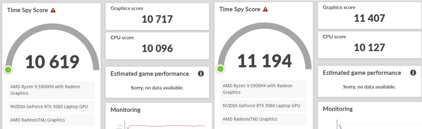Screen dimensions: 422x129
Task: Click NVIDIA RTX 3080 Laptop GPU entry under 11 194
Action: 263,106
